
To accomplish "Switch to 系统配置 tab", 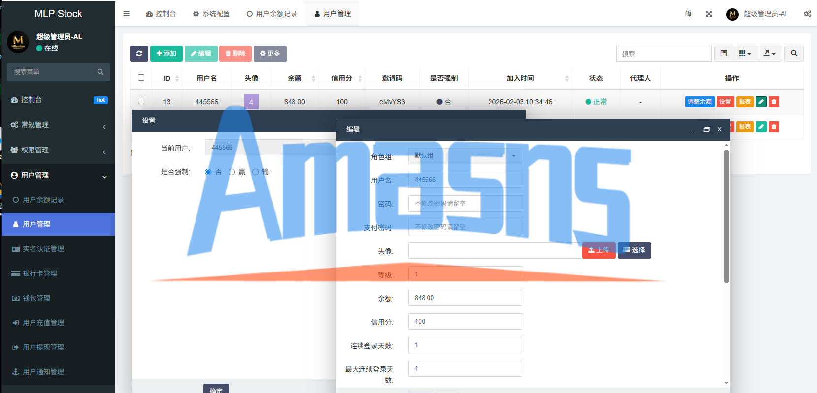I will 211,14.
